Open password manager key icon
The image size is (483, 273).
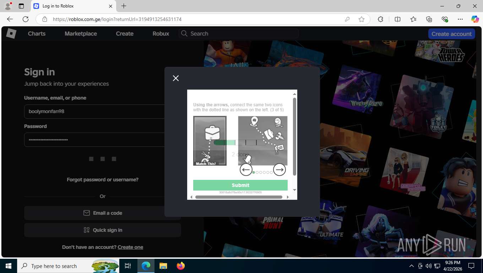pos(347,19)
